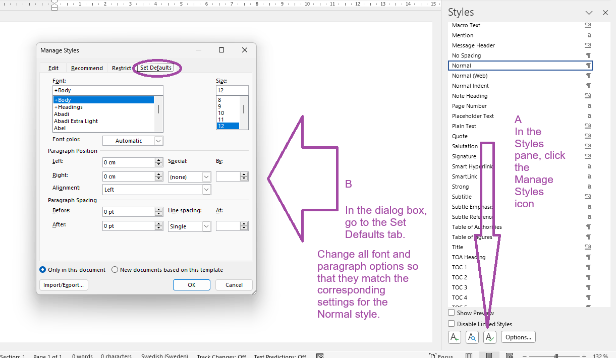
Task: Select the TOC 1 style
Action: tap(520, 267)
